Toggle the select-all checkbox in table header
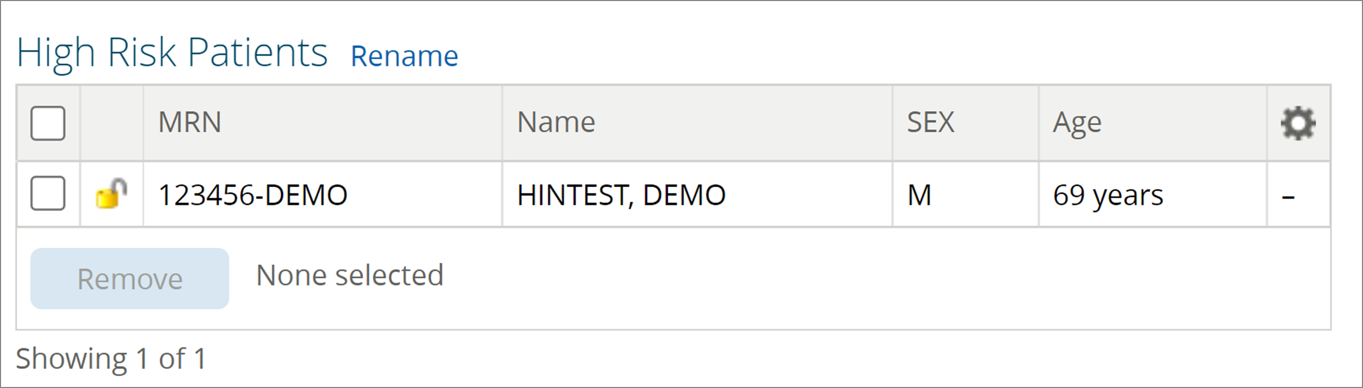 click(x=48, y=124)
